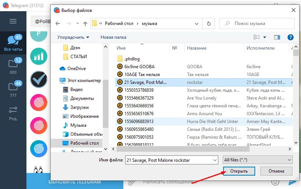Viewport: 301px width, 189px height.
Task: Open Telegram hamburger menu
Action: coord(13,21)
